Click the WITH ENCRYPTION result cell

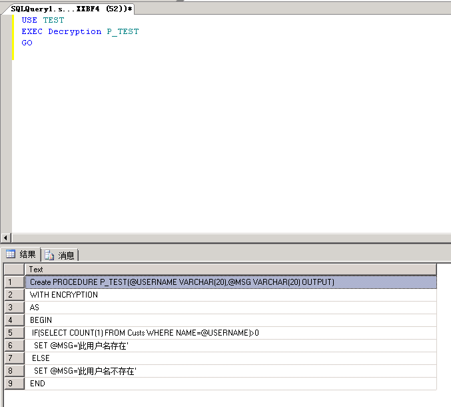coord(231,295)
